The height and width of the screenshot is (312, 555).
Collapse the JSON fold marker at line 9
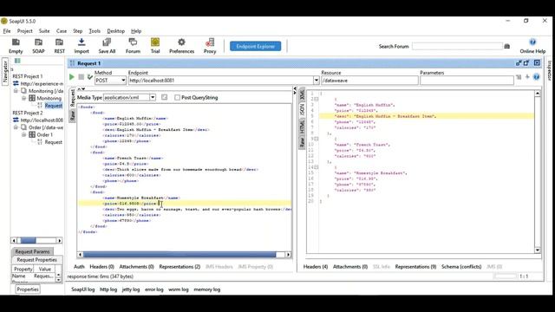(316, 139)
